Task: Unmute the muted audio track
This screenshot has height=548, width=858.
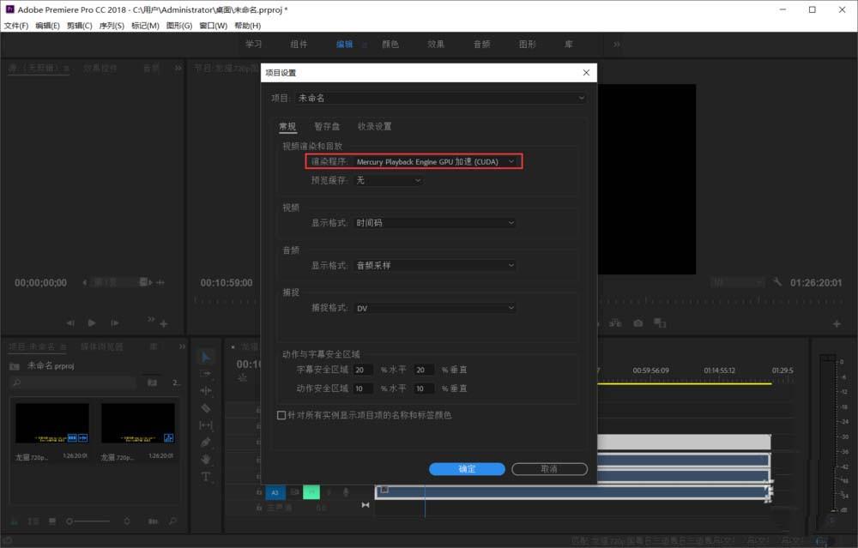Action: [311, 492]
